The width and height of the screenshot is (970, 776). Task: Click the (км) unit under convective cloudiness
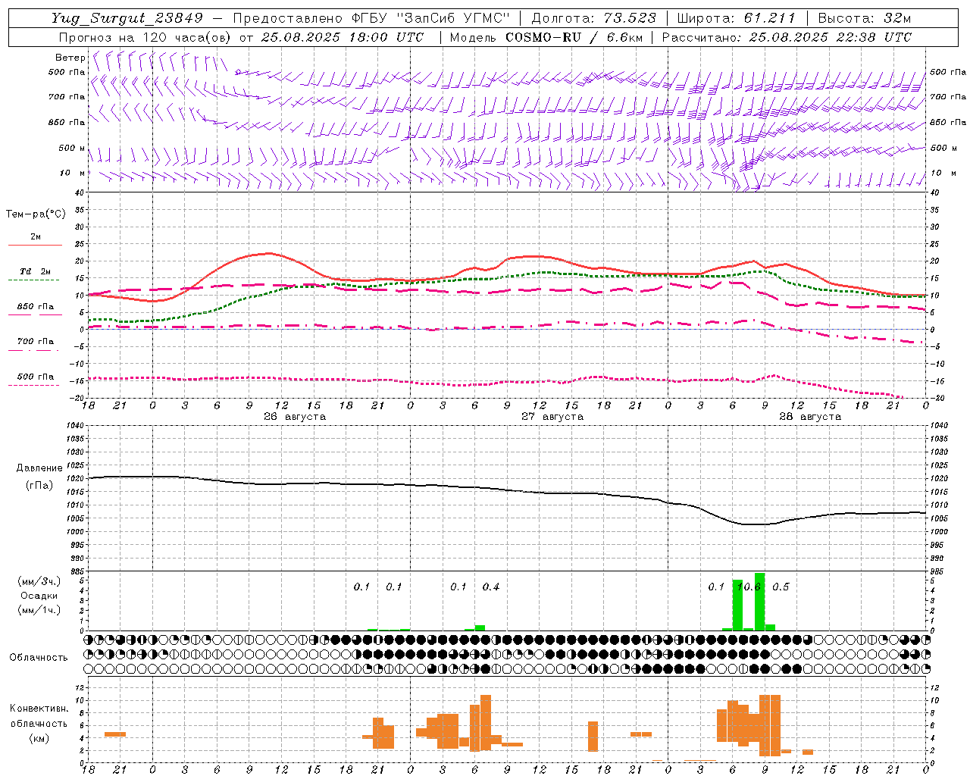(x=39, y=738)
